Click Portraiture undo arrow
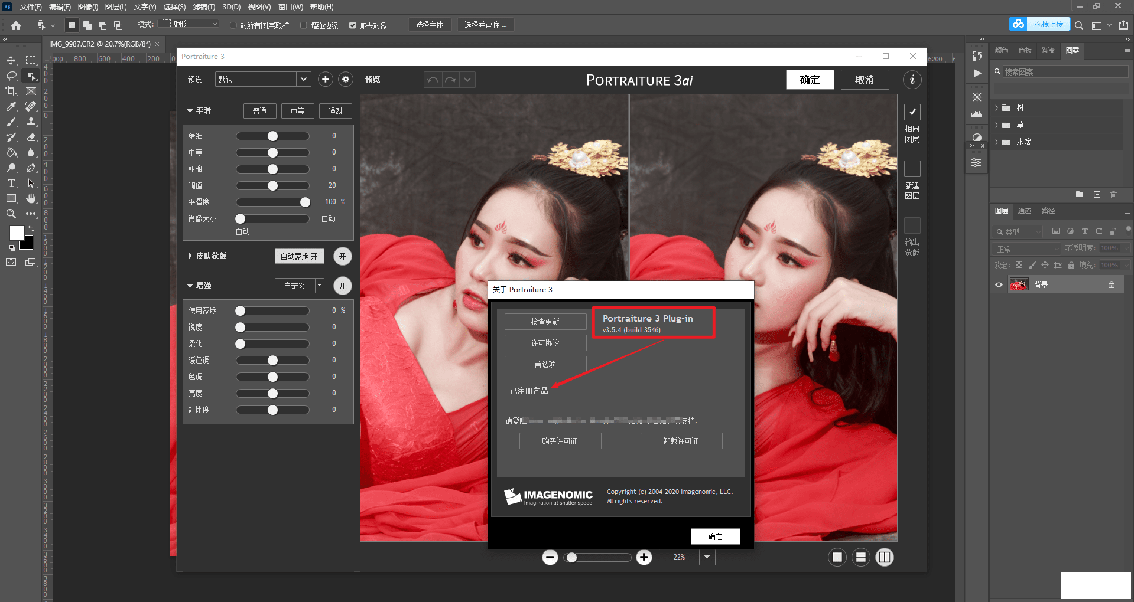Screen dimensions: 1134x602 pos(433,80)
